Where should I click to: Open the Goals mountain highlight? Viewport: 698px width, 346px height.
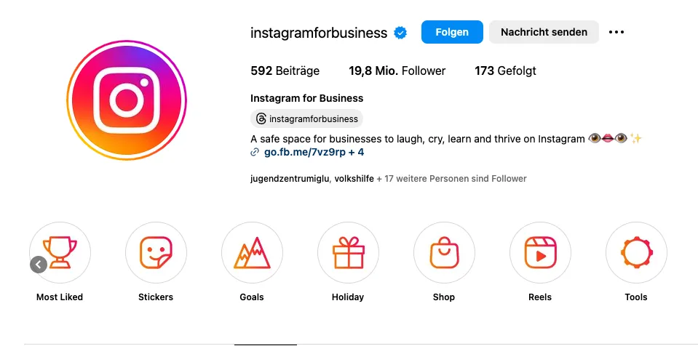[252, 253]
